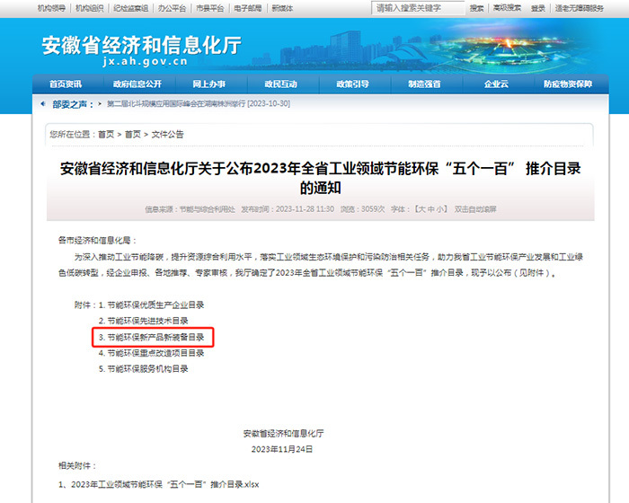Click the 安徽省经济和信息化厅 signature line
Screen dimensions: 629x503
pos(283,433)
